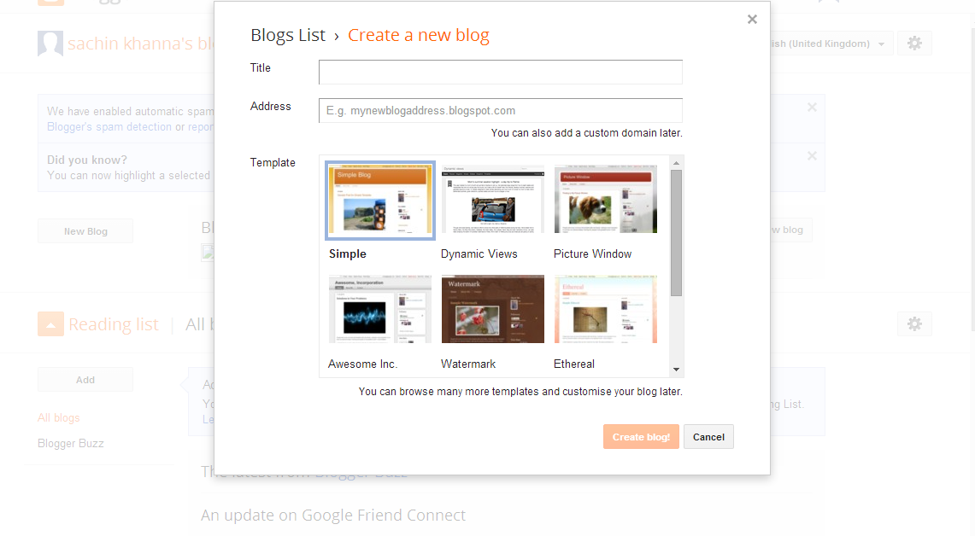Click the Reading list heading
Screen dimensions: 975x536
click(114, 324)
